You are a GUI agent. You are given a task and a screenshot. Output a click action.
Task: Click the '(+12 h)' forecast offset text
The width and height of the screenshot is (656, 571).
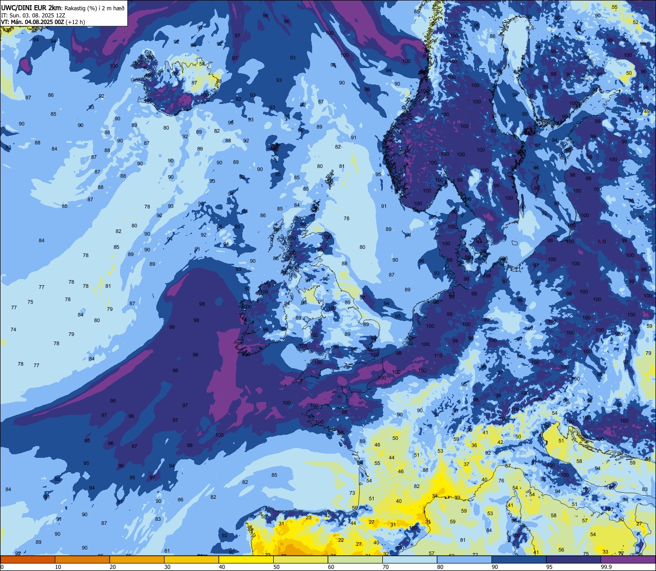pyautogui.click(x=75, y=22)
